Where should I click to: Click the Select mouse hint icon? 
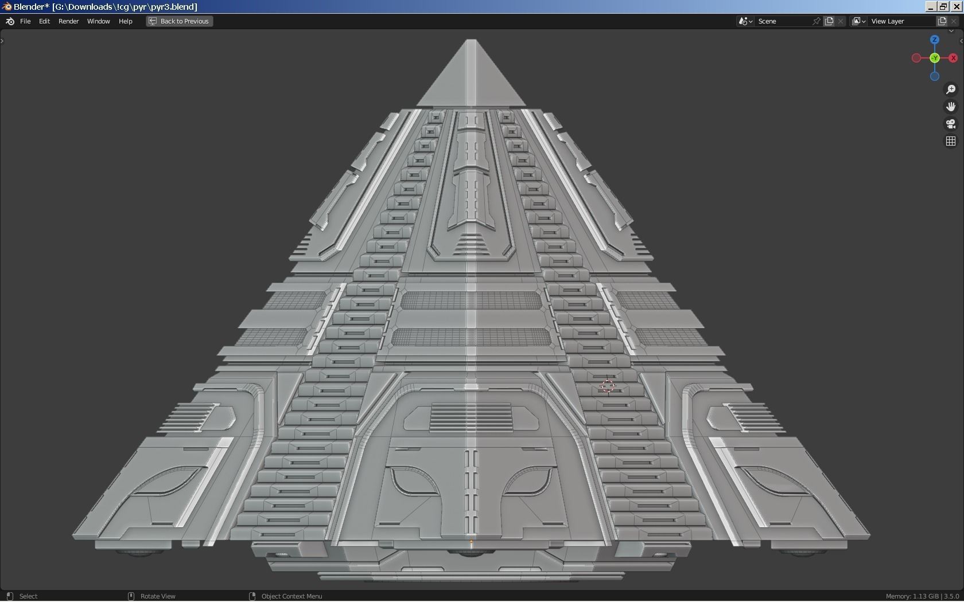(10, 596)
